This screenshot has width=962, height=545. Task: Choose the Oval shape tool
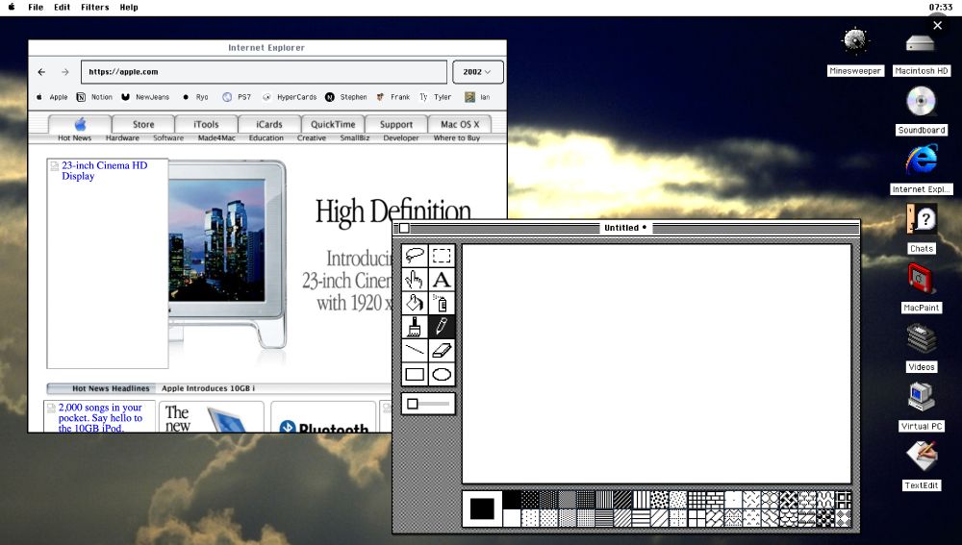pyautogui.click(x=442, y=375)
